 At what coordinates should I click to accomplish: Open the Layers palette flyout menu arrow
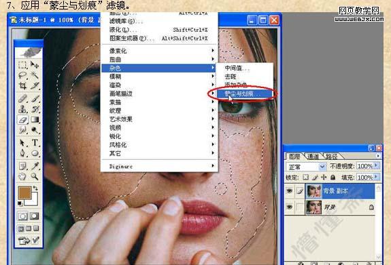point(378,156)
